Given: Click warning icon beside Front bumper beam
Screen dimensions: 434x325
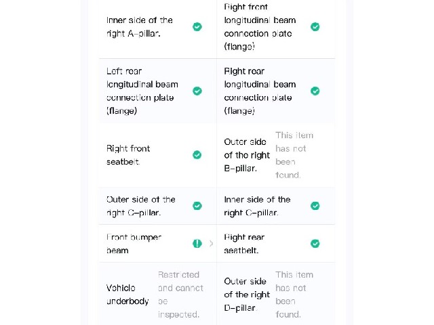Looking at the screenshot, I should (x=197, y=244).
